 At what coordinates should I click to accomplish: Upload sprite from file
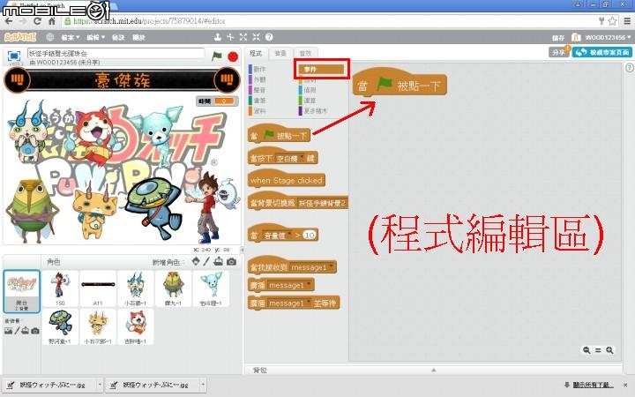[x=219, y=262]
